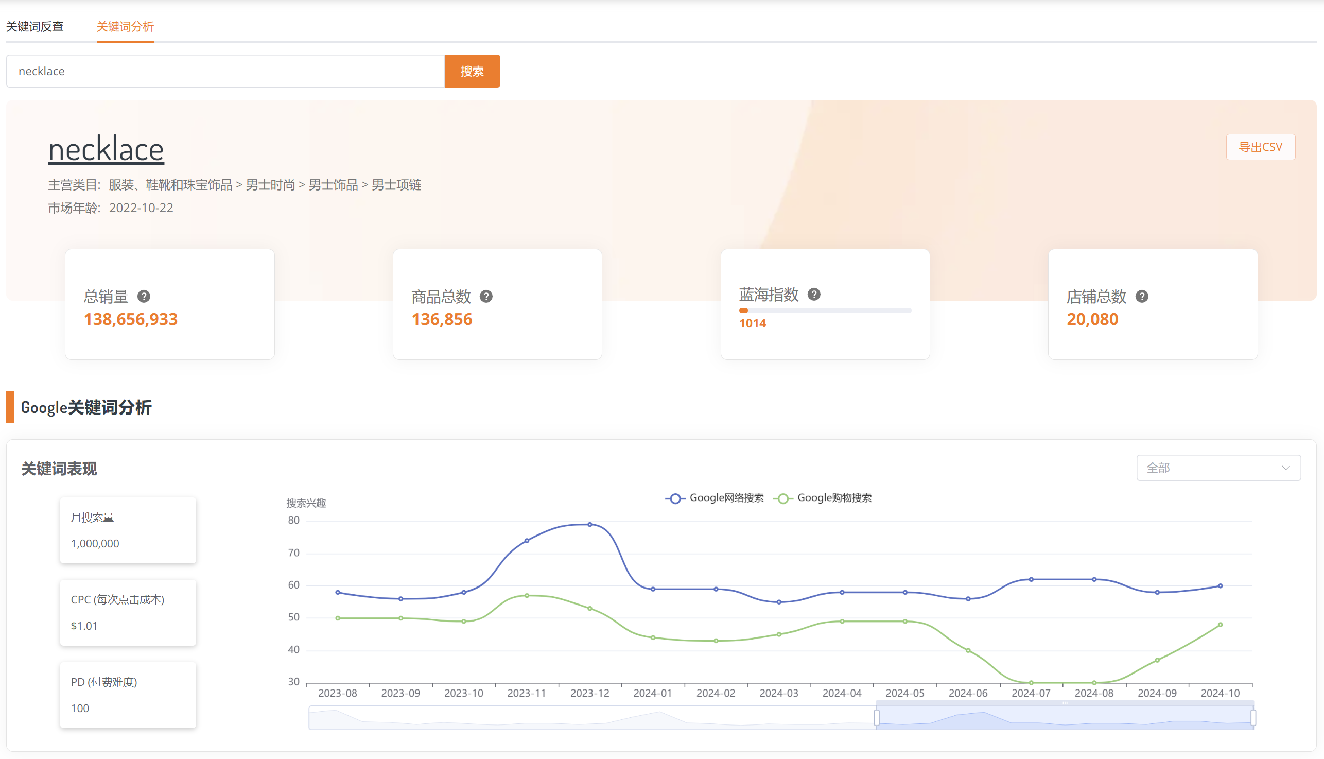The image size is (1324, 759).
Task: Toggle the Google购物搜索 legend series
Action: click(822, 498)
